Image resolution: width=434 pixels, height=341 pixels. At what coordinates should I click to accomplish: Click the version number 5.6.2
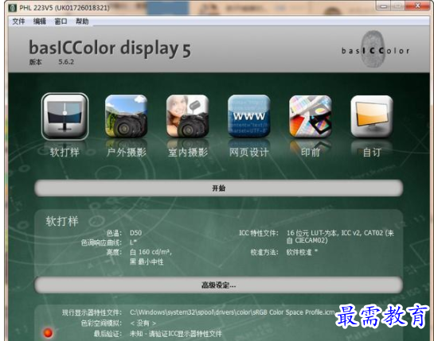click(x=66, y=62)
